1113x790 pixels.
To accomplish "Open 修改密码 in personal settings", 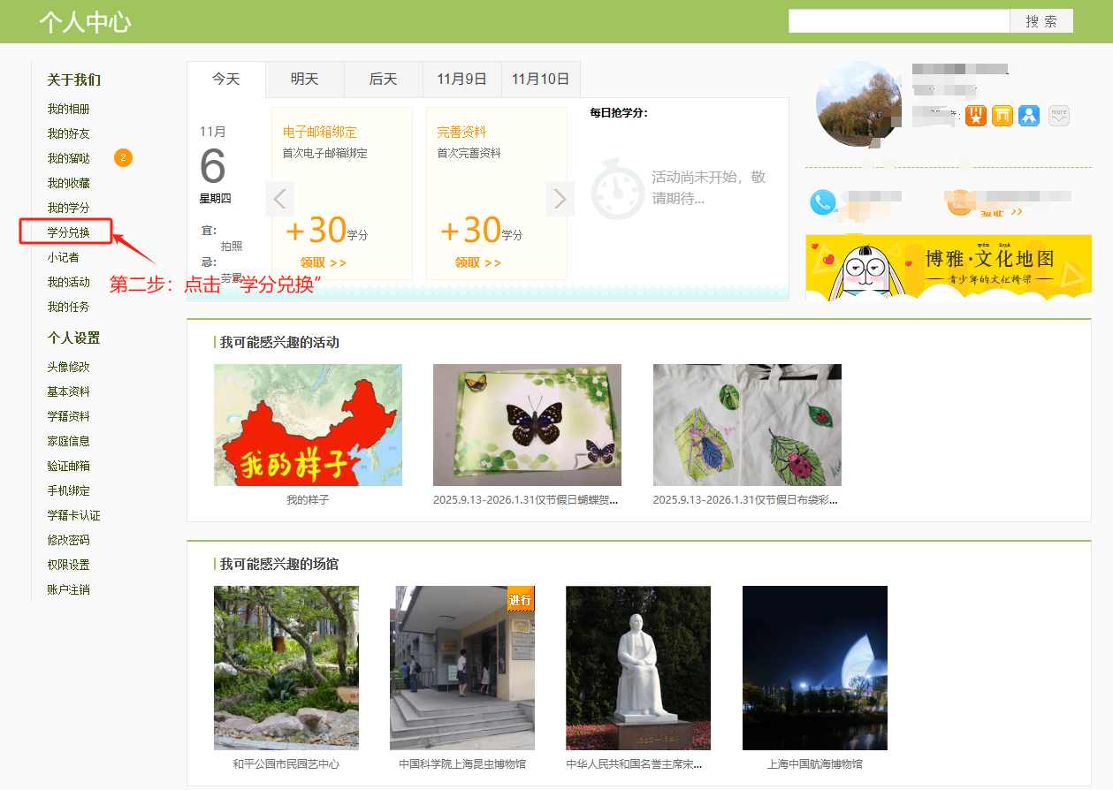I will (x=68, y=540).
